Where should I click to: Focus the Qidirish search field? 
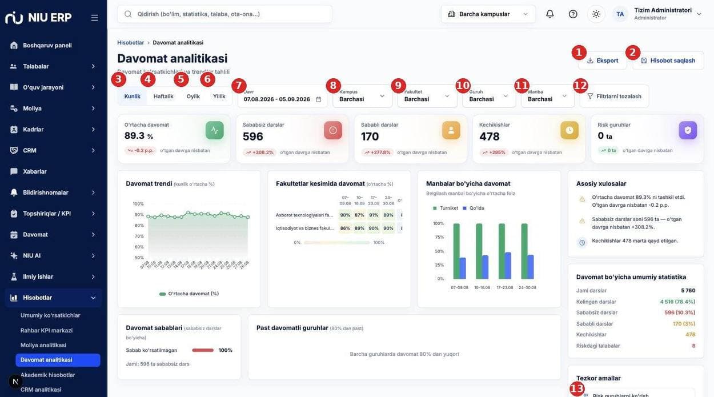click(x=224, y=14)
